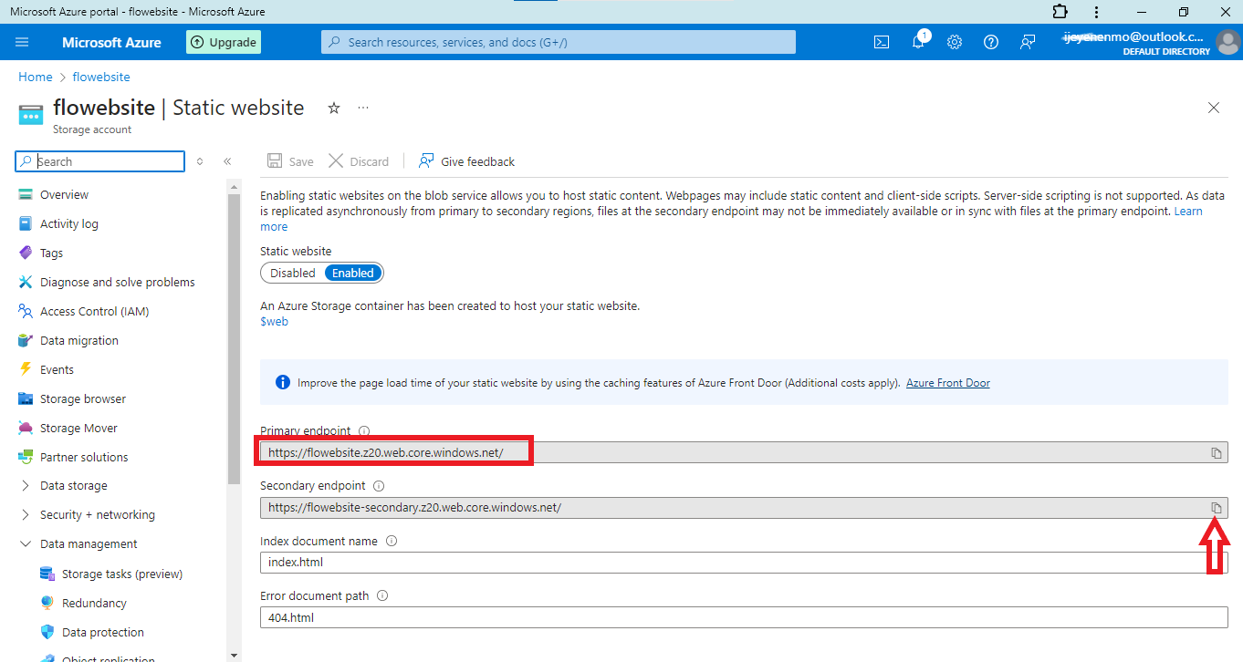The height and width of the screenshot is (662, 1243).
Task: Copy the secondary endpoint URL
Action: click(x=1216, y=508)
